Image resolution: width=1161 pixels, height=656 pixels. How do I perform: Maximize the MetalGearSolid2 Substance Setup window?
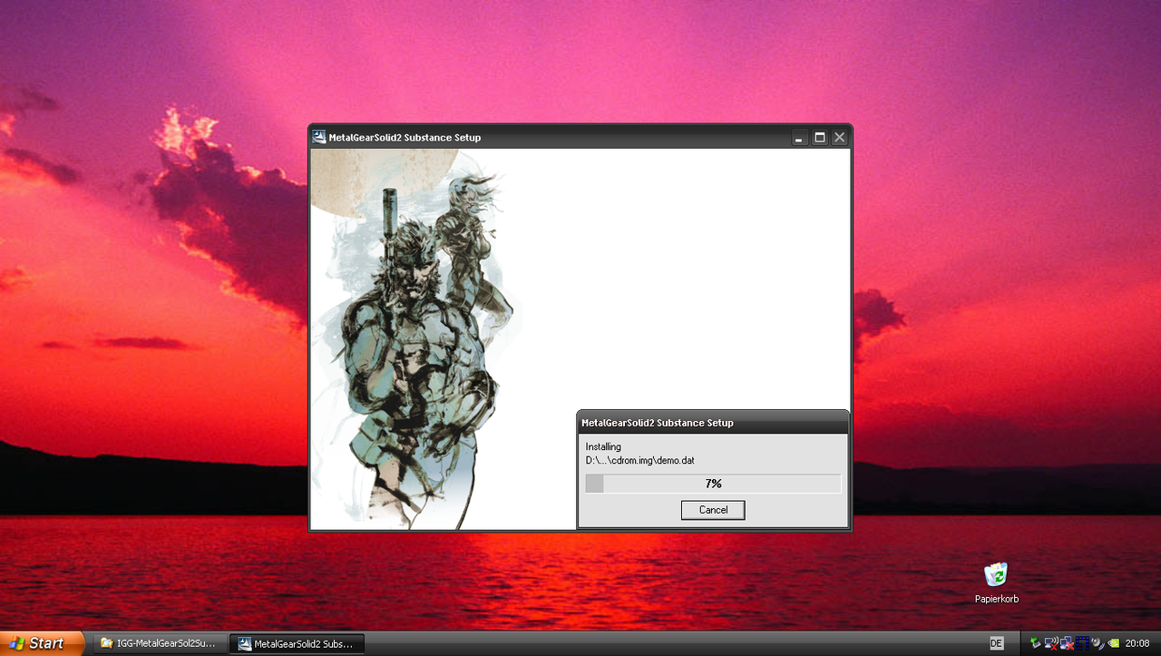(x=820, y=137)
